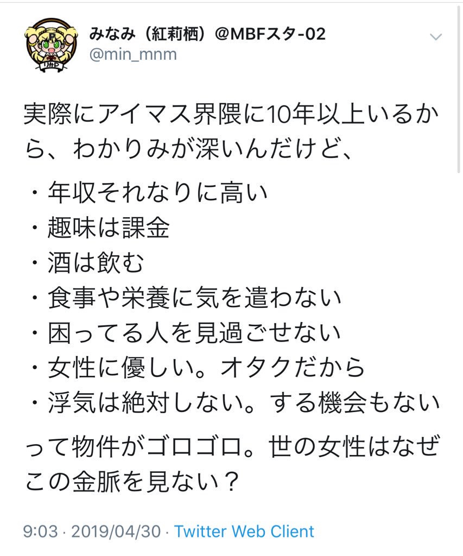
Task: Click the 9:03 tweet timestamp
Action: click(40, 531)
